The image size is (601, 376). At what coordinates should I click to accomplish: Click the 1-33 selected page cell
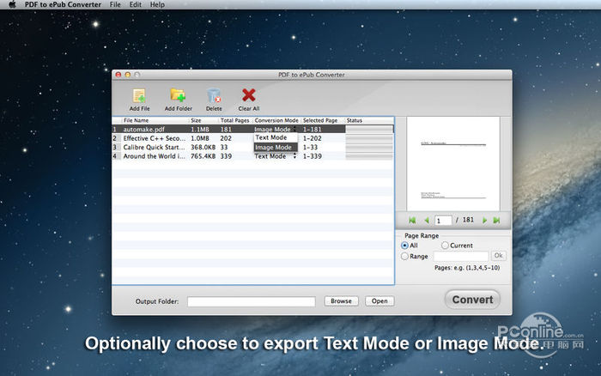click(310, 147)
